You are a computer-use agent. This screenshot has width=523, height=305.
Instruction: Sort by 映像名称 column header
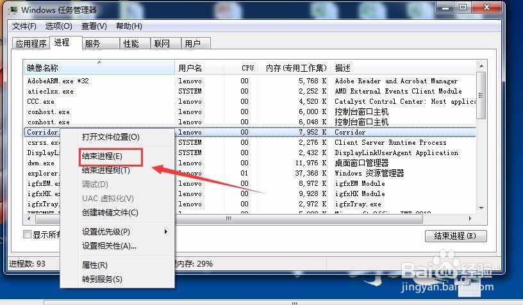(99, 68)
